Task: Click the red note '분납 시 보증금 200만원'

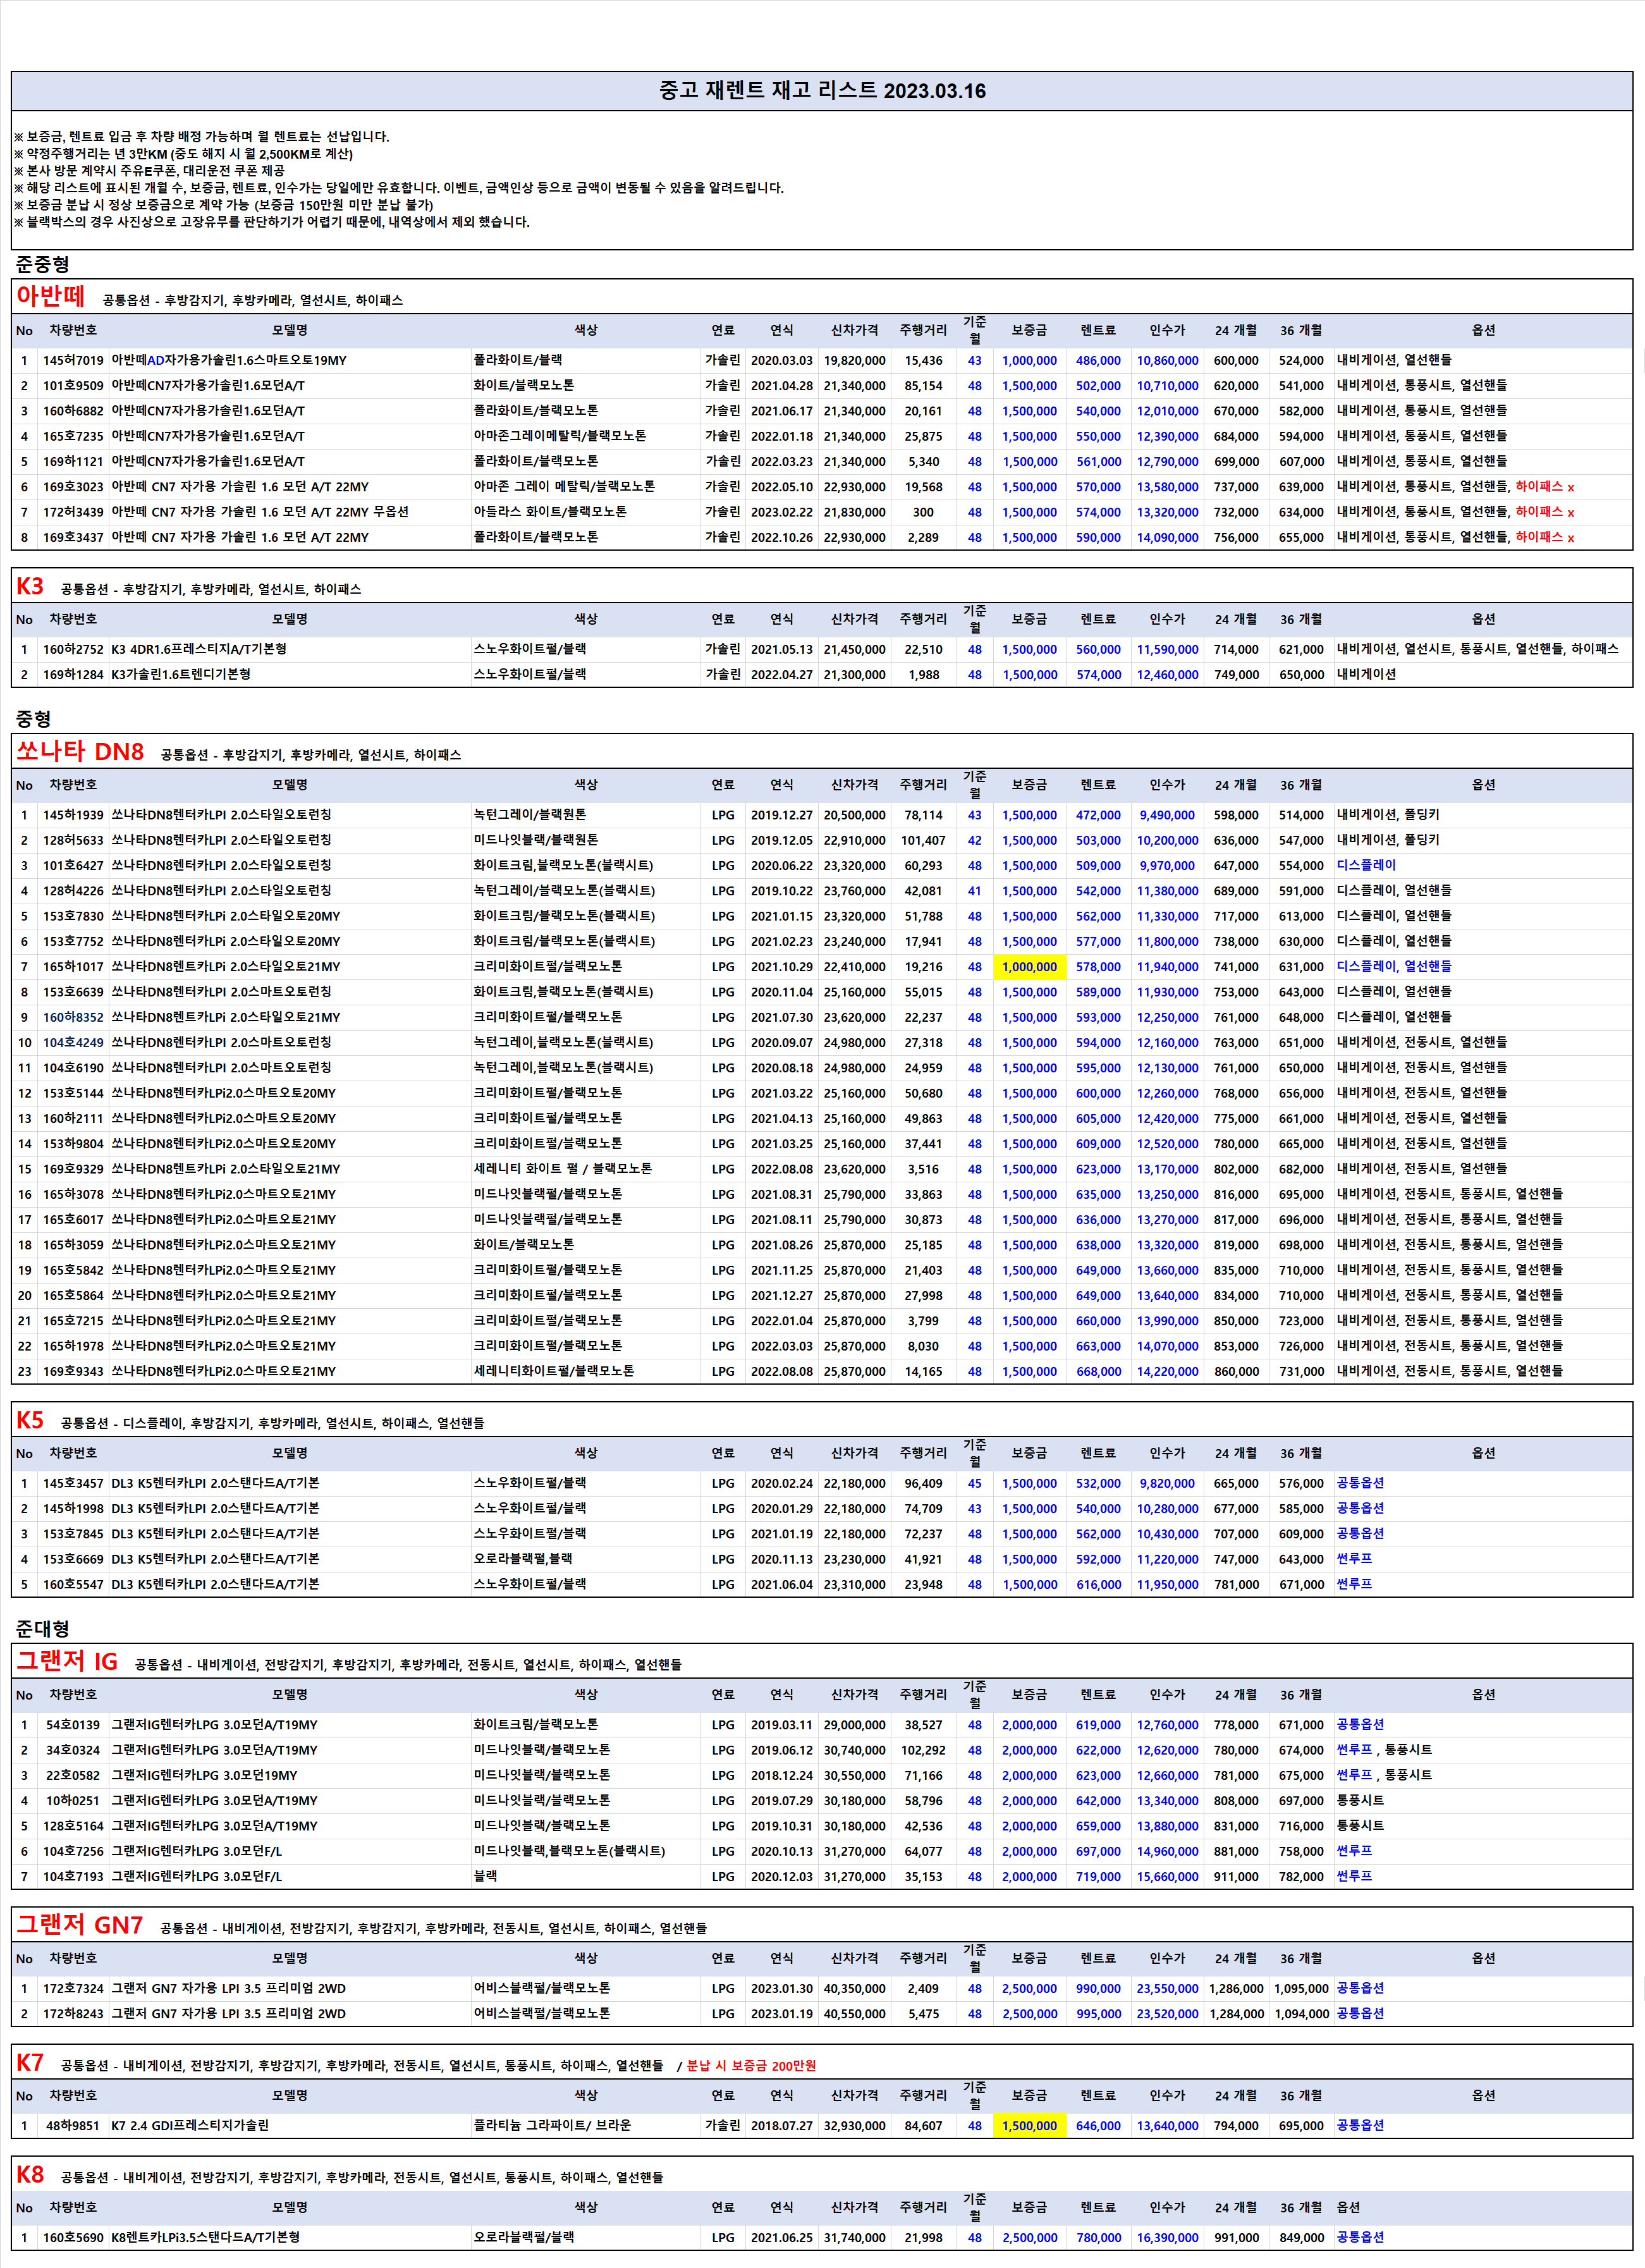Action: tap(751, 2066)
